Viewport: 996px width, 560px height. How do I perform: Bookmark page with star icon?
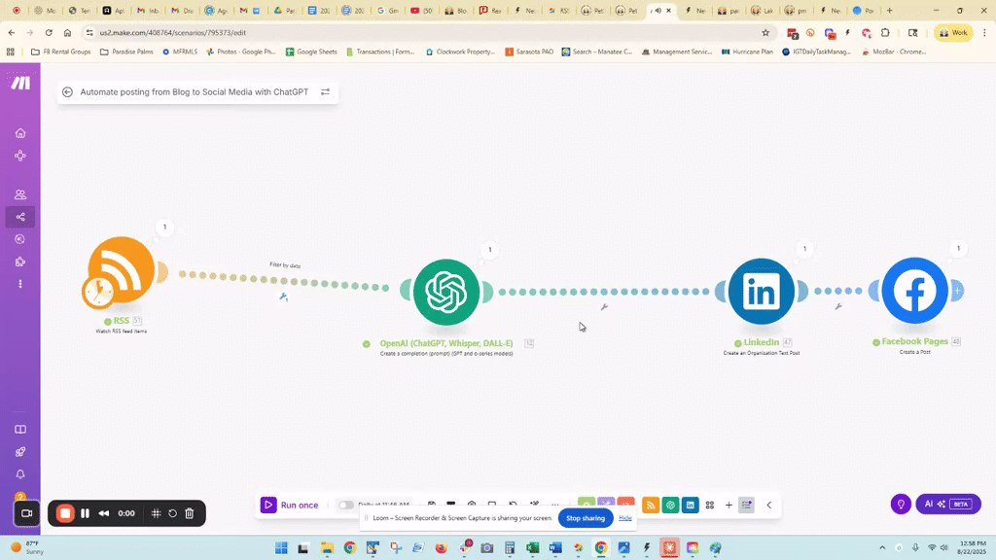click(x=765, y=32)
